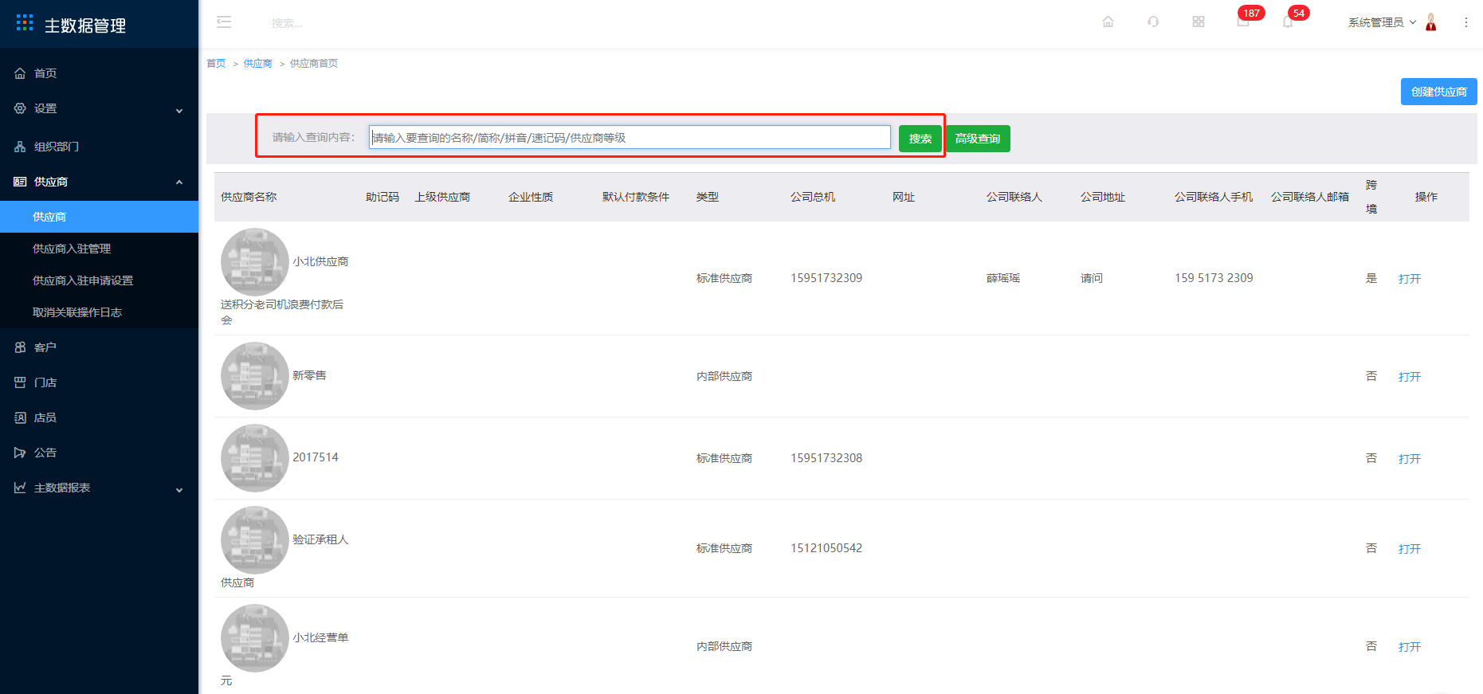Screen dimensions: 1483x694
Task: Click the headset support icon
Action: coord(1153,22)
